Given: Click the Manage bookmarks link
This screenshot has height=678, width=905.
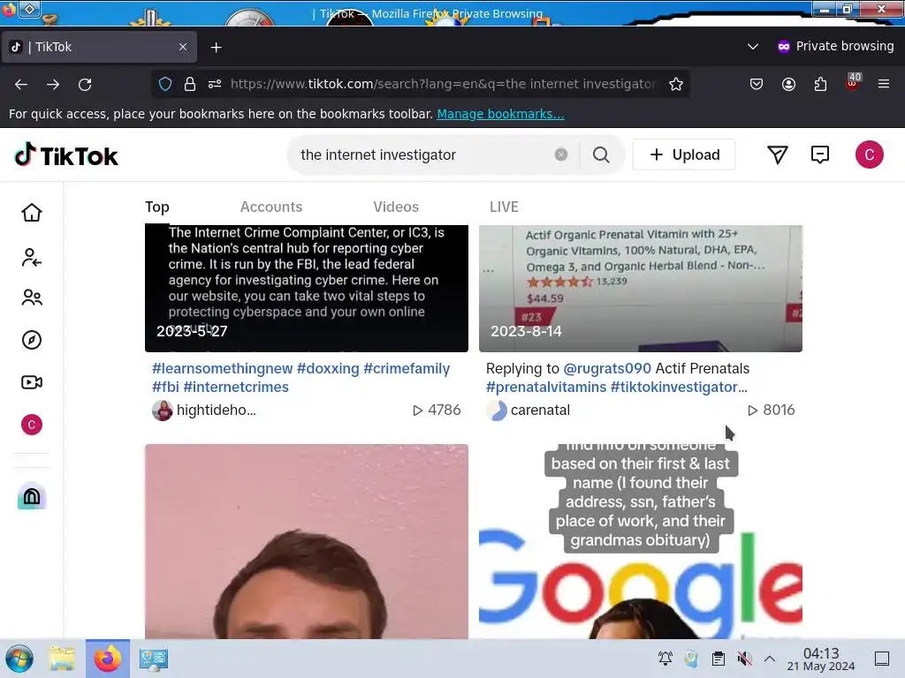Looking at the screenshot, I should (500, 114).
